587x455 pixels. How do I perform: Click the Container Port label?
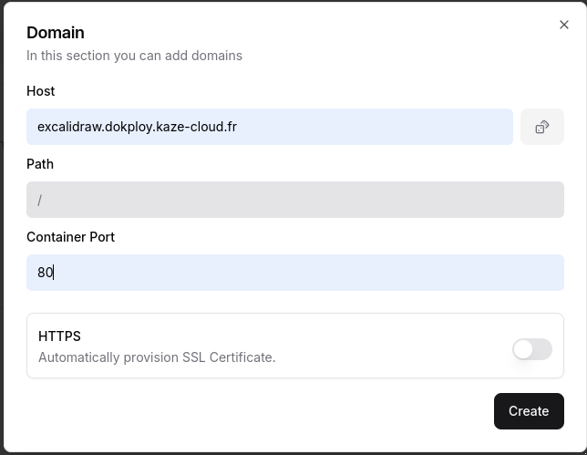pos(70,237)
